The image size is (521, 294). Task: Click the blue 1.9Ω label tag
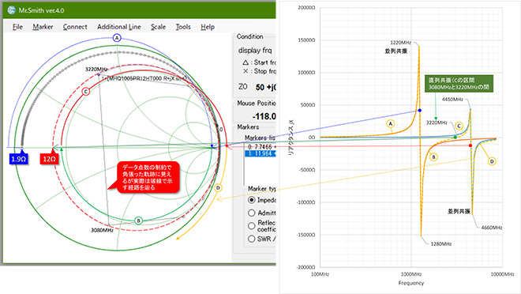click(x=19, y=159)
